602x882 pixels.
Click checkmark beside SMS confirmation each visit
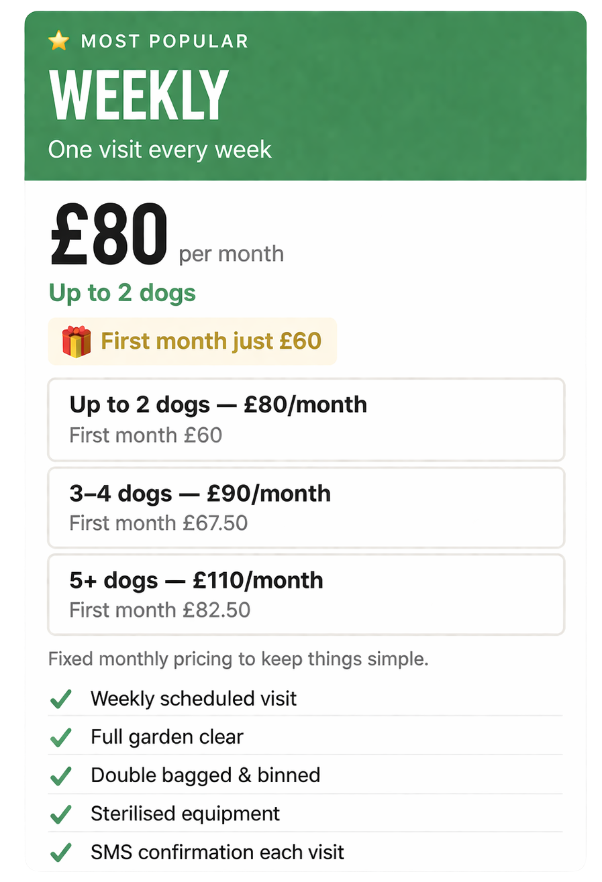point(61,852)
